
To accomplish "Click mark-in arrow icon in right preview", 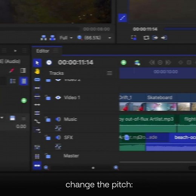I will [155, 38].
